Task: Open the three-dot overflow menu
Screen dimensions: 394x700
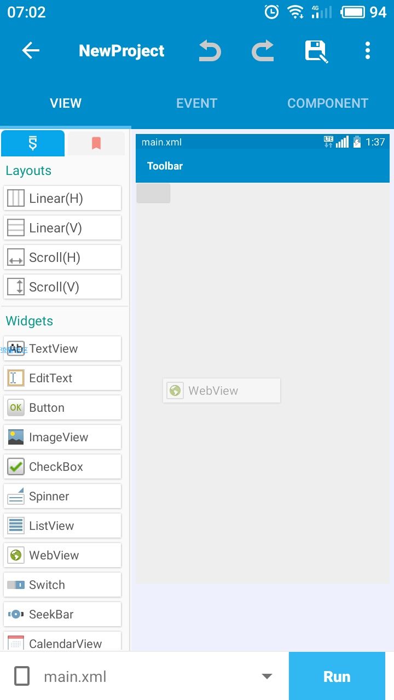Action: (x=368, y=50)
